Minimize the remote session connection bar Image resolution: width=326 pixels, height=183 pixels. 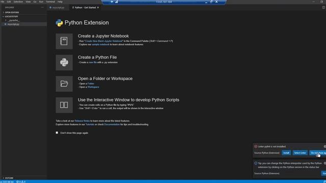click(x=206, y=2)
